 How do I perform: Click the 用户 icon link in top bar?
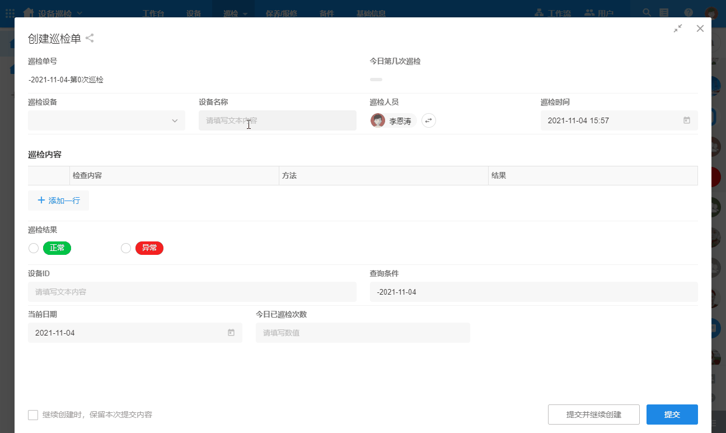click(x=599, y=13)
